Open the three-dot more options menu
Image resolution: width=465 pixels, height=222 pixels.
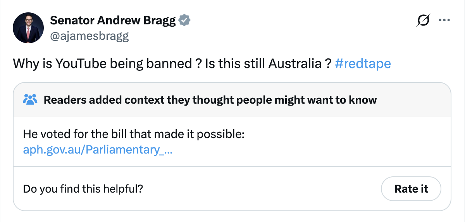[444, 20]
